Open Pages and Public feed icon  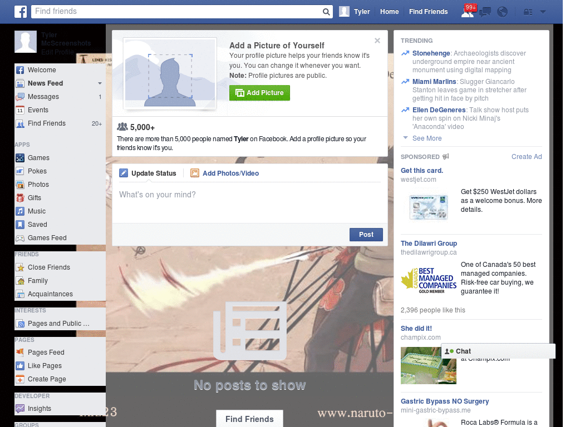(x=20, y=324)
